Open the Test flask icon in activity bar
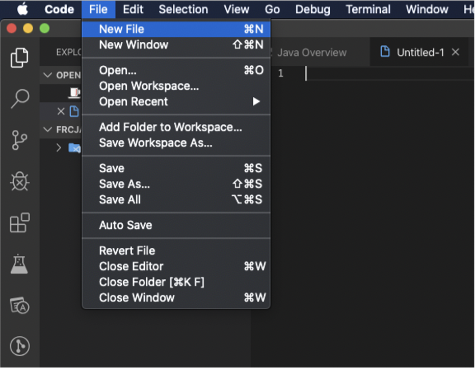The height and width of the screenshot is (368, 475). [19, 264]
